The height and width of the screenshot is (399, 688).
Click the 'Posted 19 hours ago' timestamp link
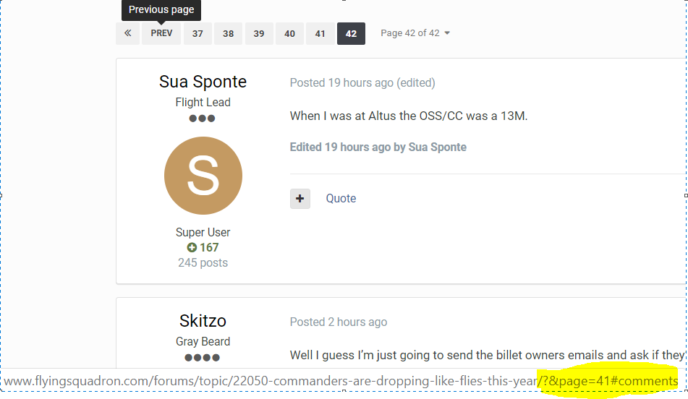click(341, 83)
